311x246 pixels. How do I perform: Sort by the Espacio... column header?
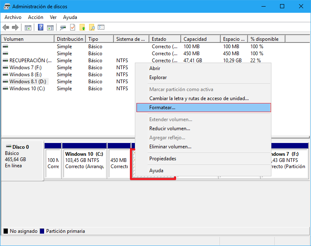pyautogui.click(x=234, y=39)
